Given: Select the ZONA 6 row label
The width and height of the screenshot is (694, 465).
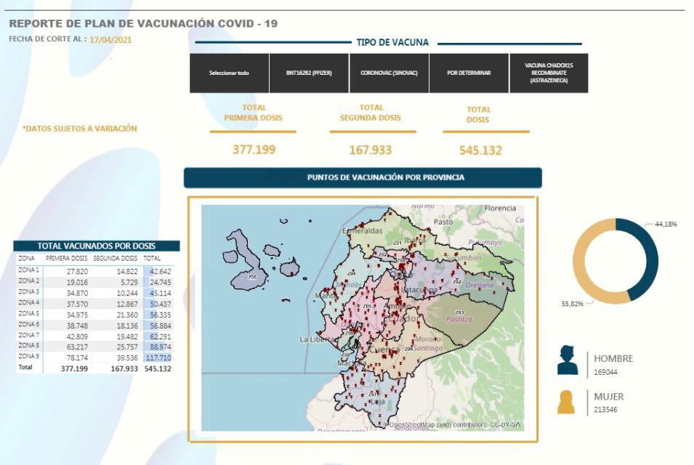Looking at the screenshot, I should 28,325.
